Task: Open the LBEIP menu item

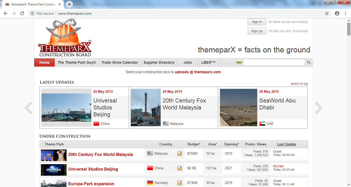Action: (208, 62)
